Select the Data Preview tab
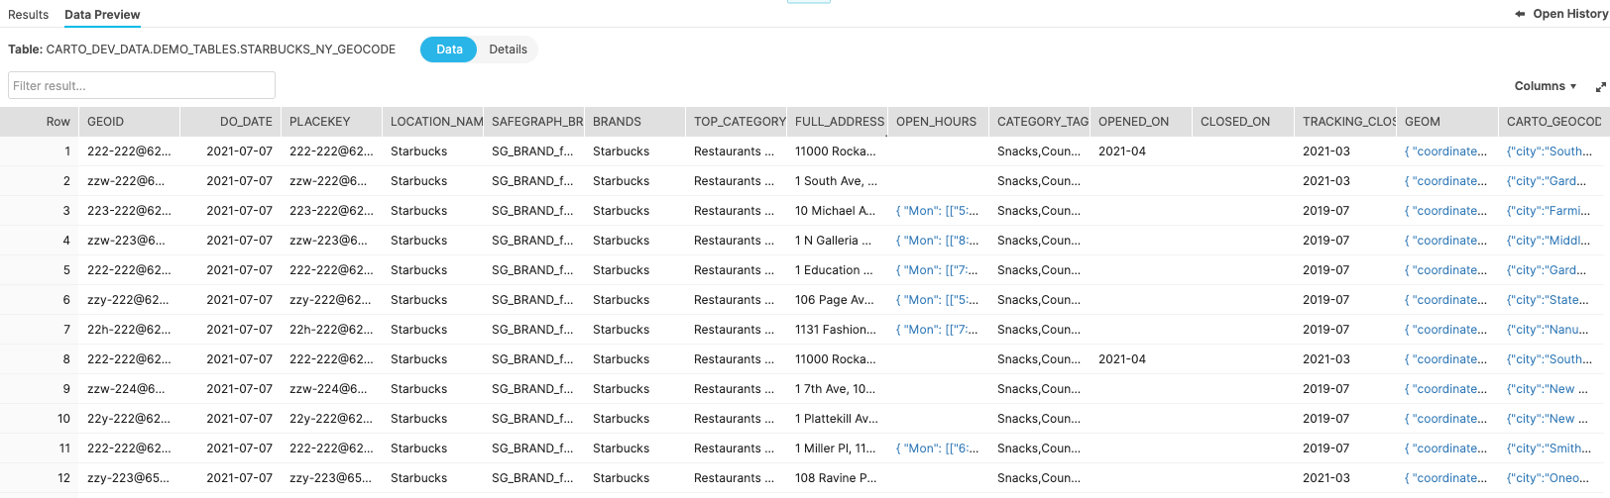This screenshot has width=1610, height=498. click(x=102, y=15)
